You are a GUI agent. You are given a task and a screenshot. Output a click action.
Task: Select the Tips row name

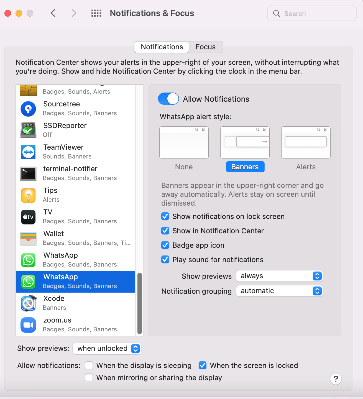50,190
